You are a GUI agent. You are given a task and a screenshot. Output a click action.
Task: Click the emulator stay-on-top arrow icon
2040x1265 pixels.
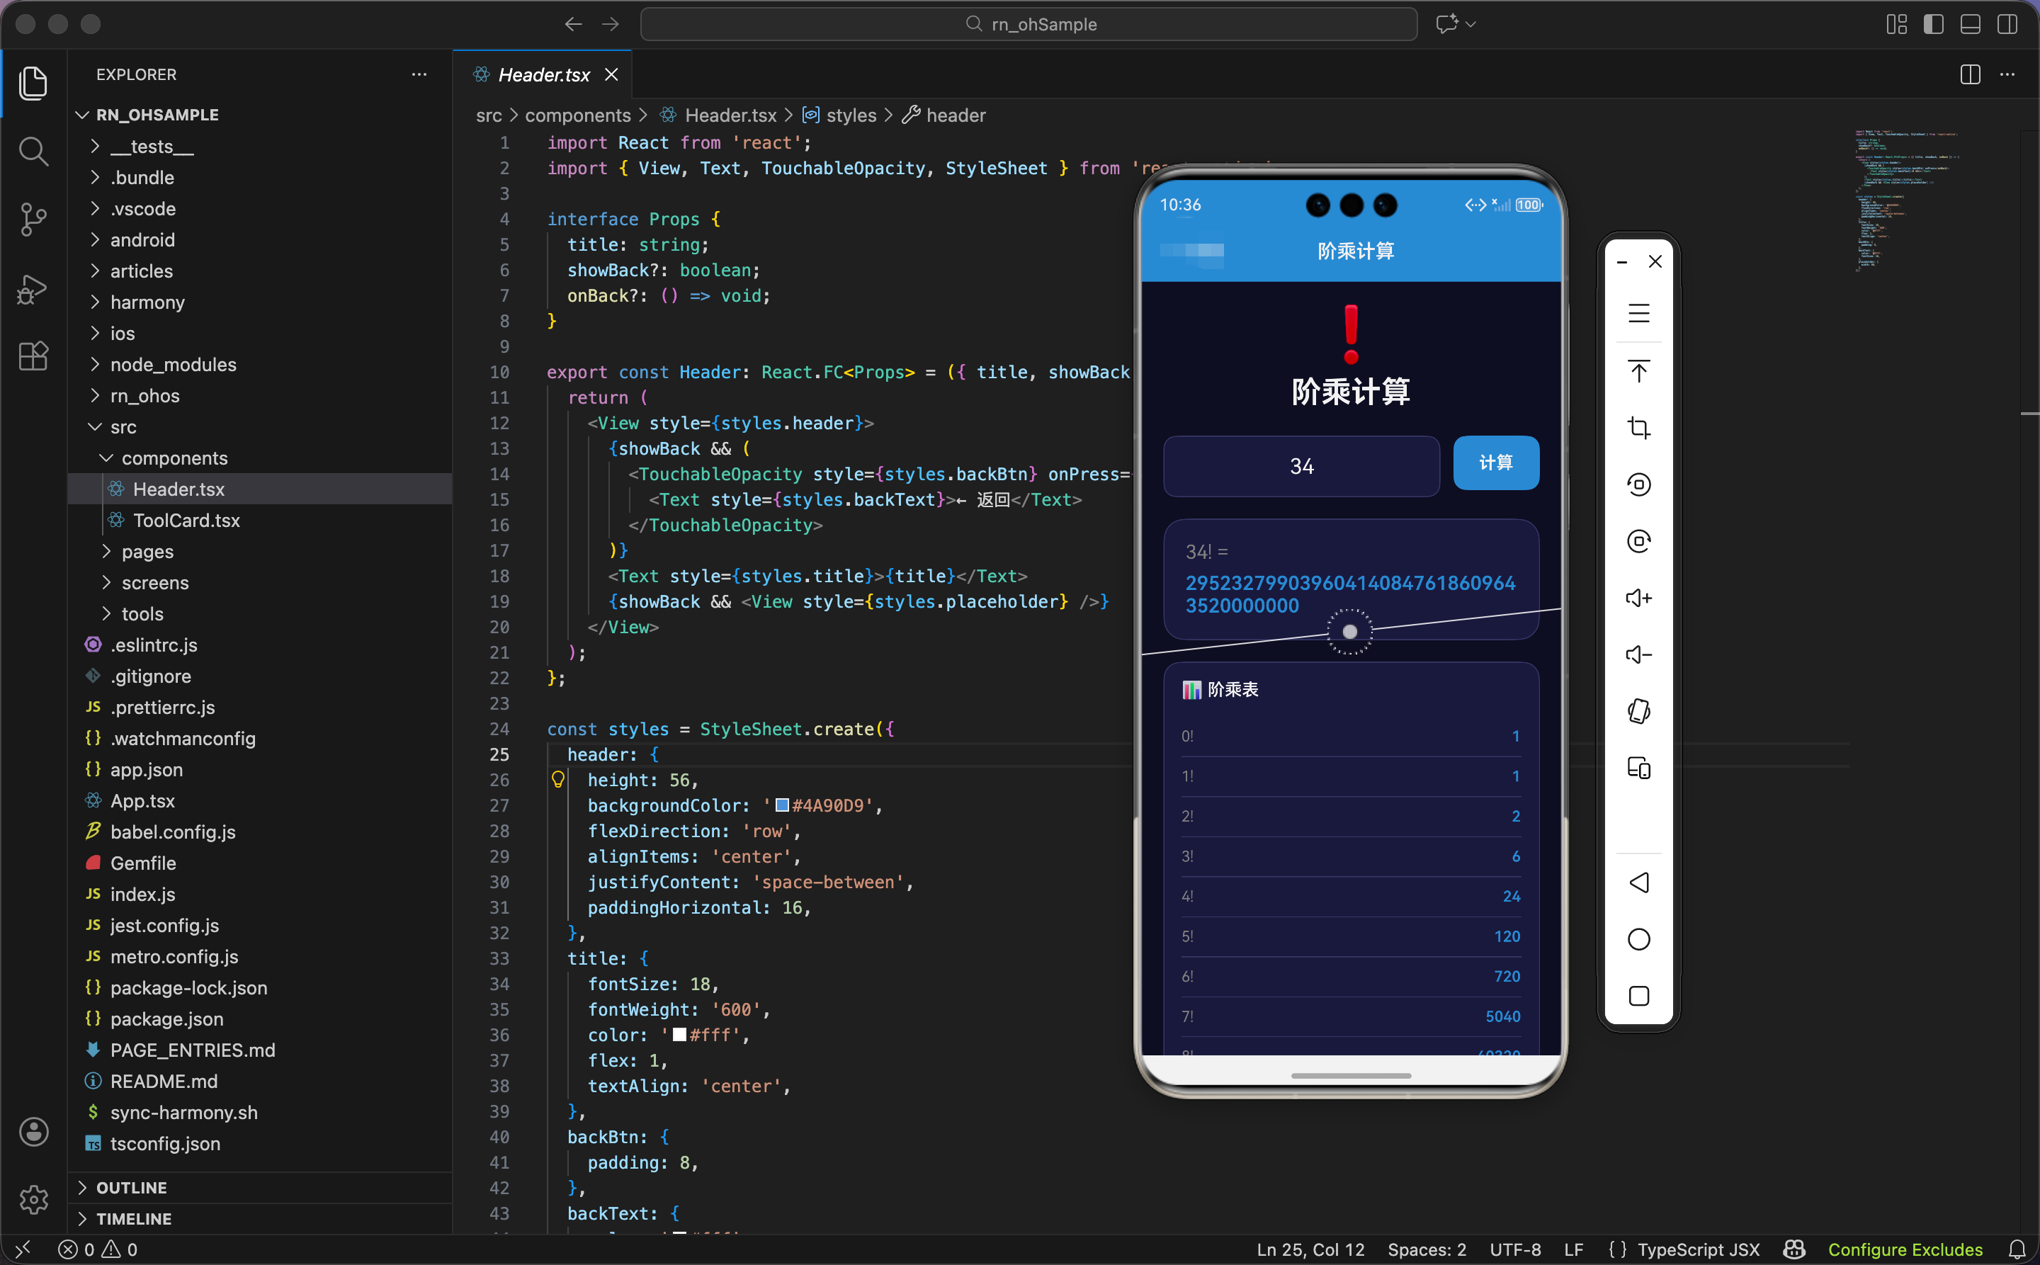tap(1638, 370)
